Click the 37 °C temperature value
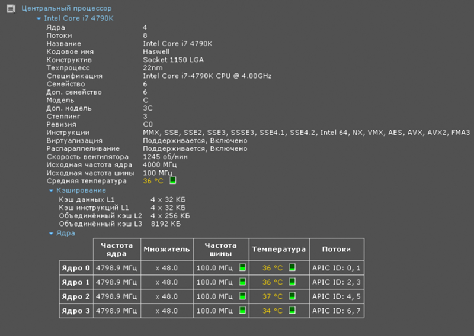The width and height of the screenshot is (474, 336). [273, 296]
